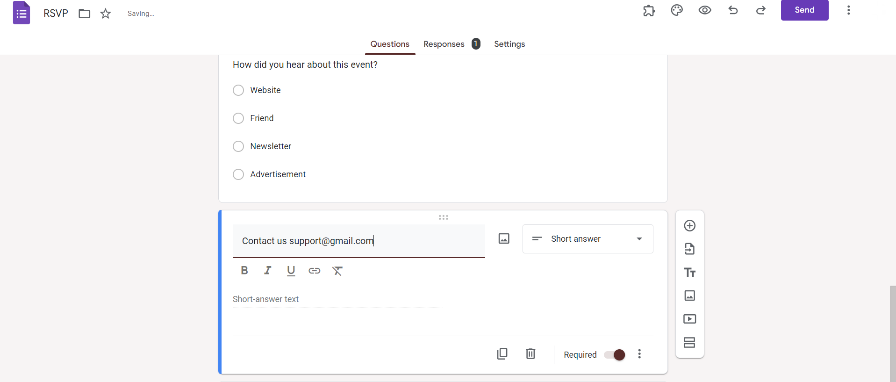
Task: Click the question title input field
Action: click(358, 241)
